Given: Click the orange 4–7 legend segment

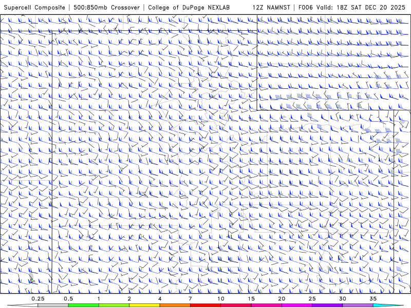Looking at the screenshot, I should (175, 305).
